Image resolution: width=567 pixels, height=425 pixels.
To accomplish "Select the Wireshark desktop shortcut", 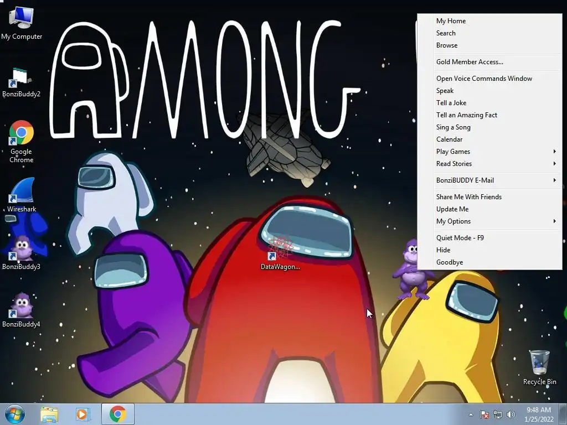I will coord(22,194).
